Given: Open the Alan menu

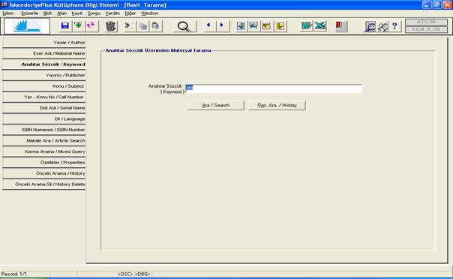Looking at the screenshot, I should (61, 13).
